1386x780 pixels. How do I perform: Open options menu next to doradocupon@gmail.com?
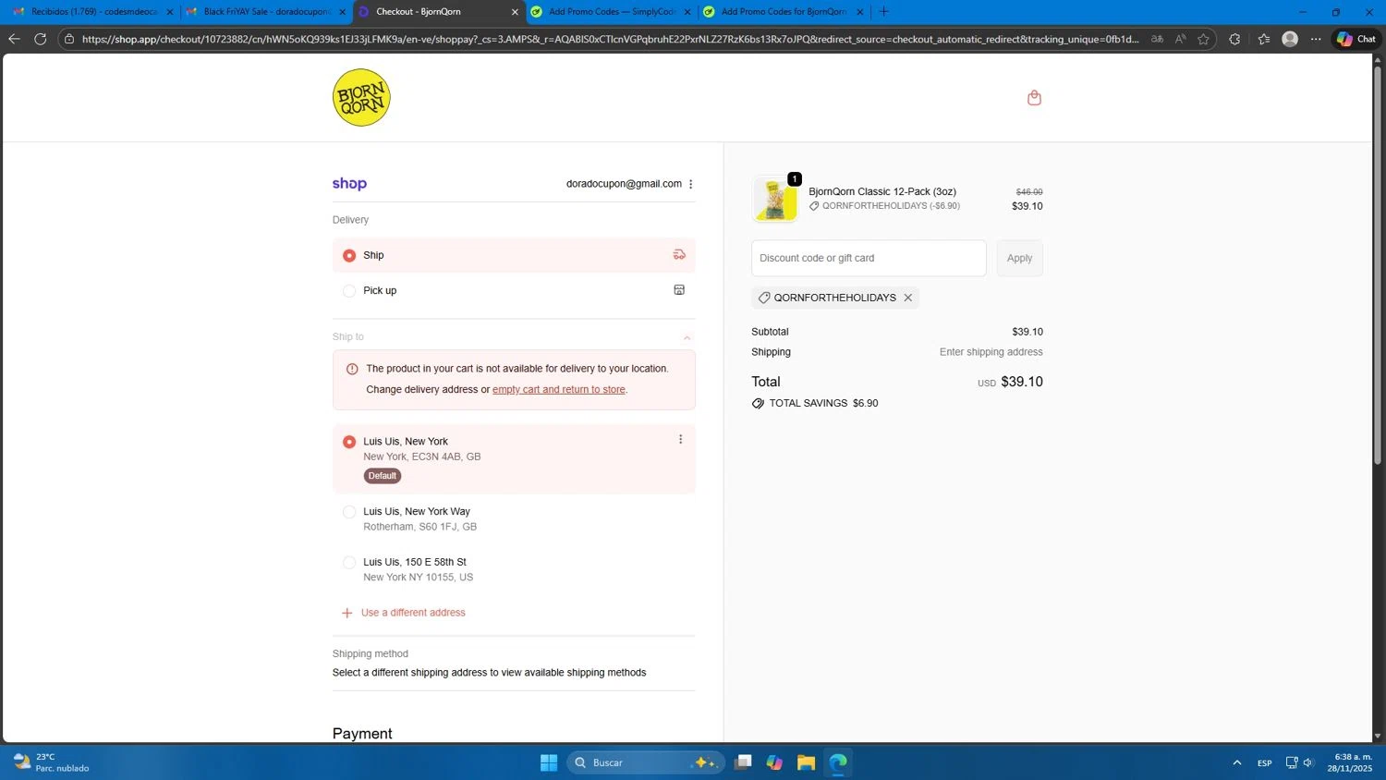[690, 184]
